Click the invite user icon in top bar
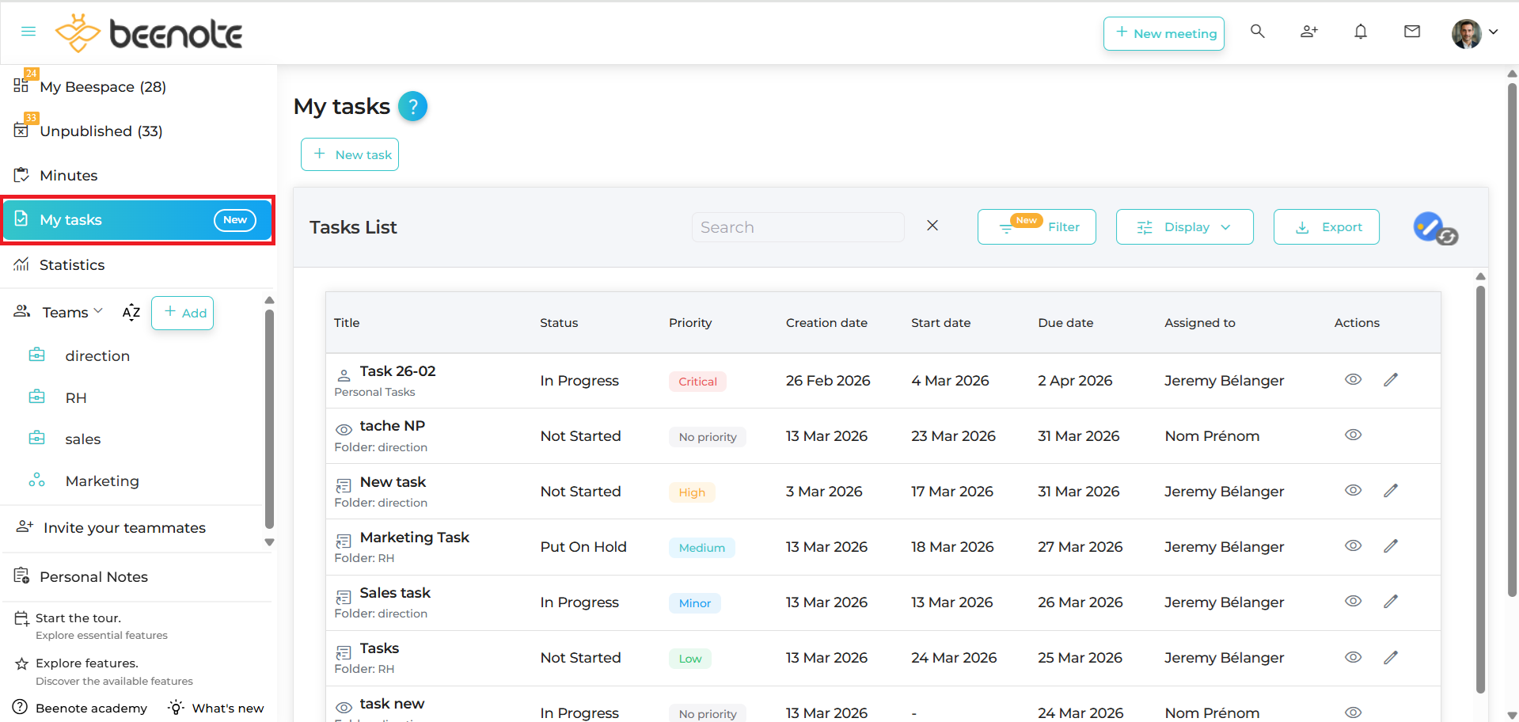 (x=1308, y=32)
